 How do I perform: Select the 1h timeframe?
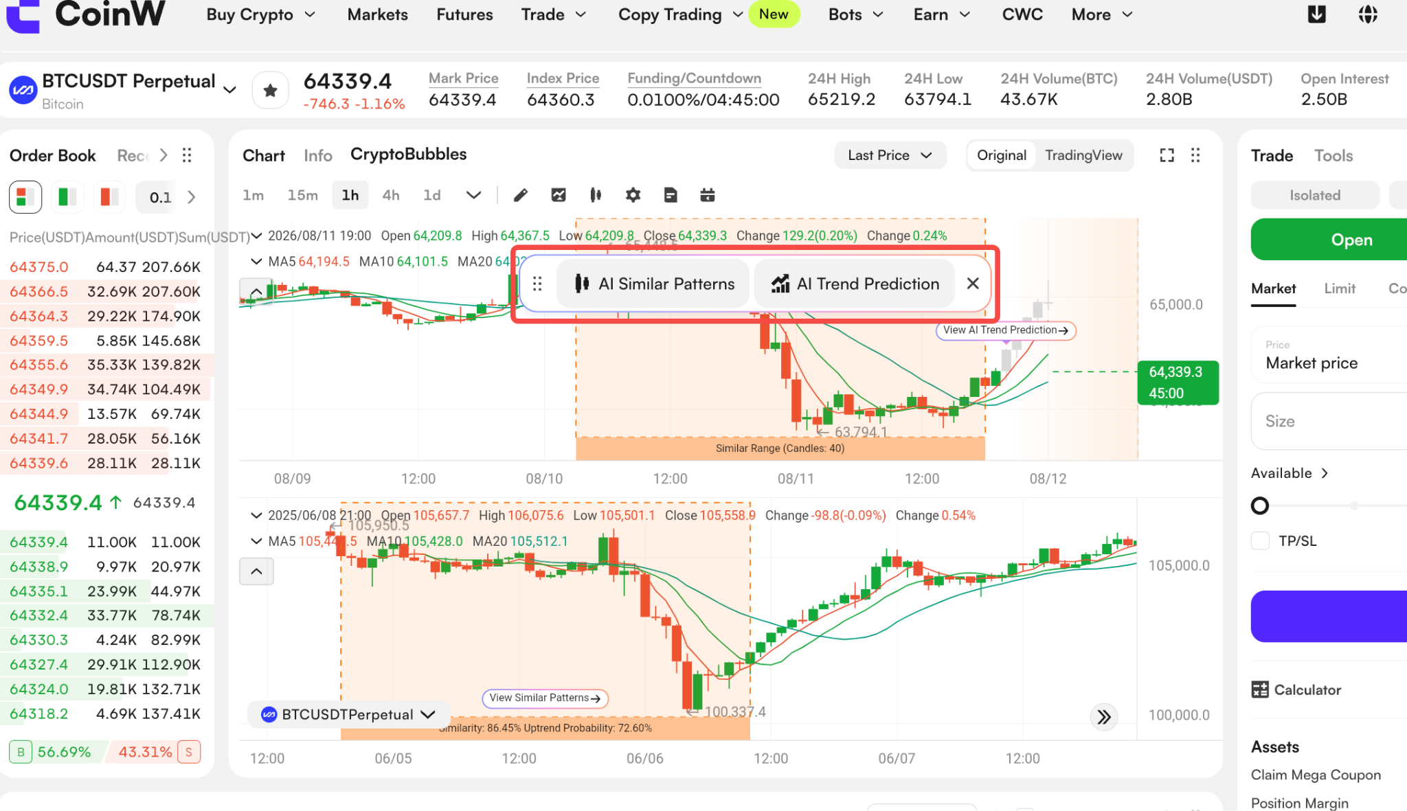[x=350, y=195]
